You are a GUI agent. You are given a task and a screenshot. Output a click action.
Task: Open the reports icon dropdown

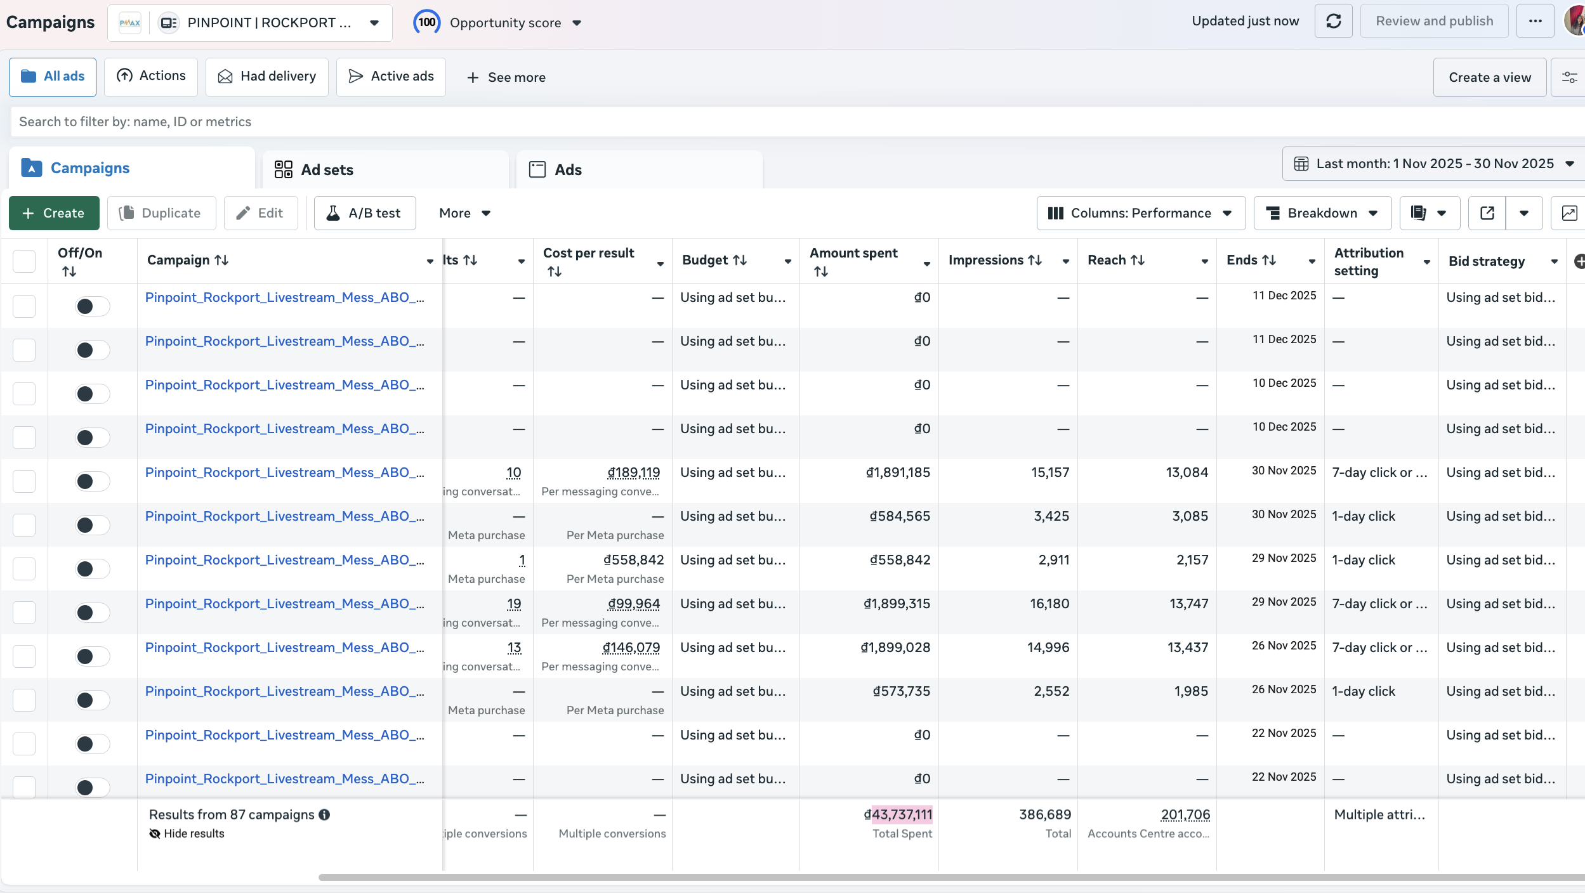coord(1429,213)
